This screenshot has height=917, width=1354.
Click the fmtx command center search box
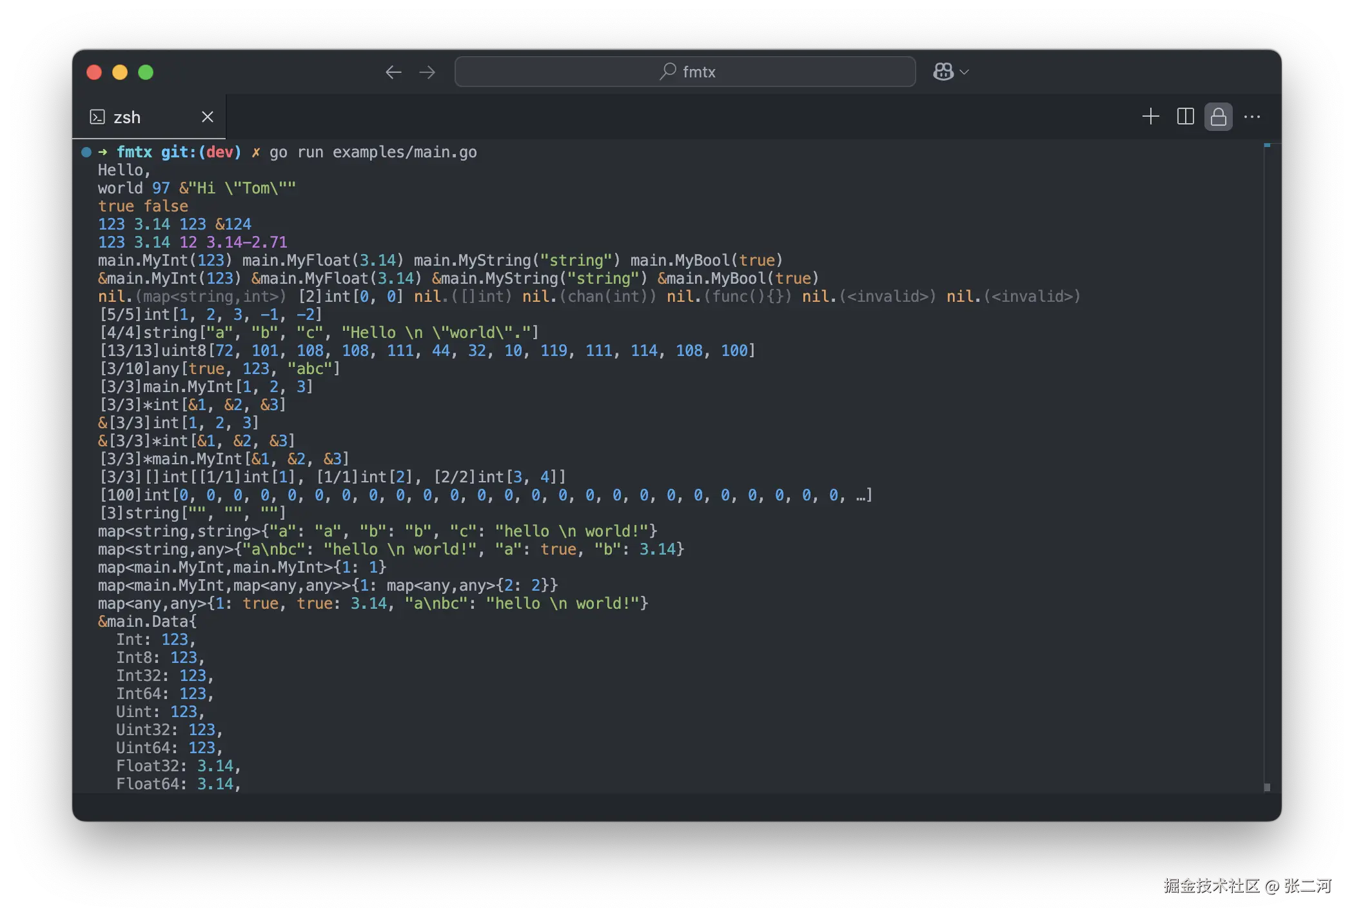coord(685,72)
